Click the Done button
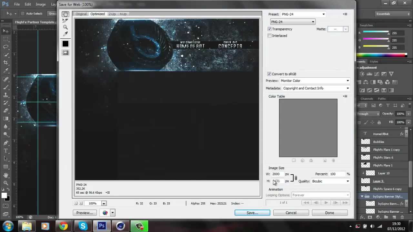 coord(330,213)
